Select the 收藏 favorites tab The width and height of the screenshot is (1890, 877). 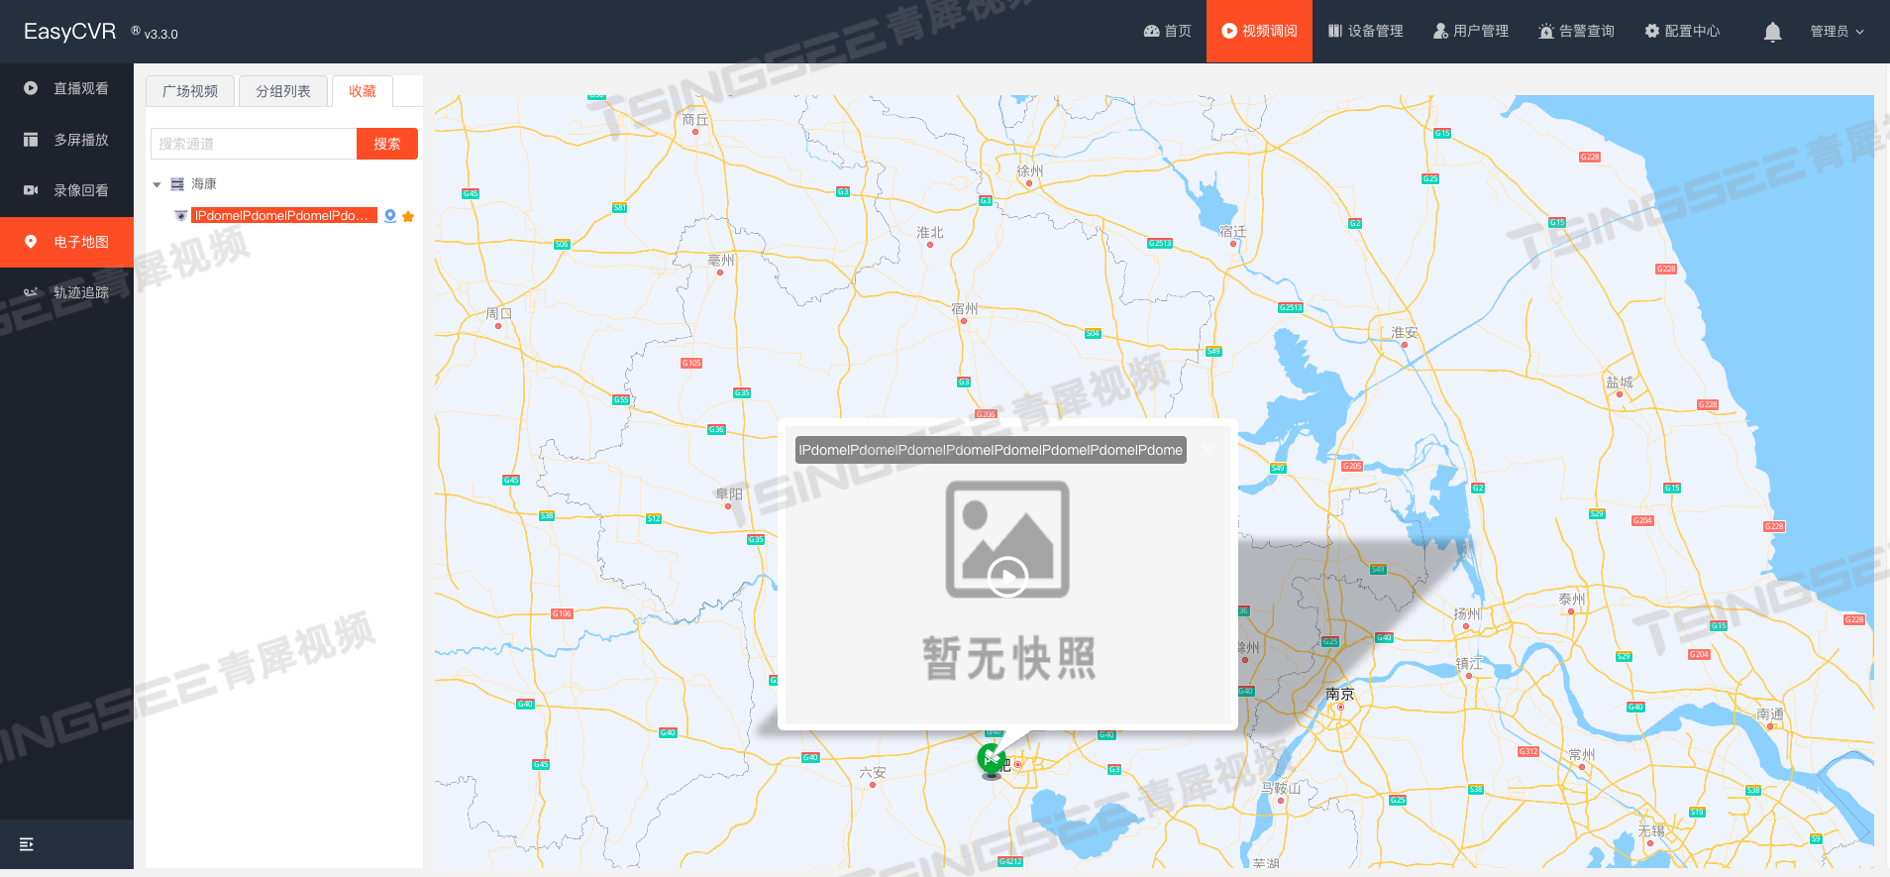pos(363,91)
